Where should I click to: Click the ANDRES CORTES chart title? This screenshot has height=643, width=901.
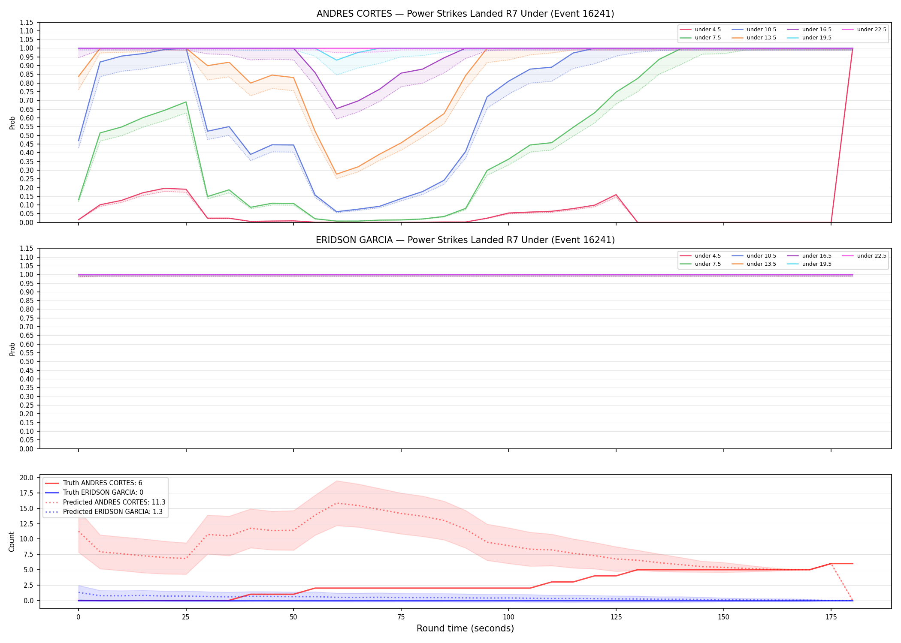point(465,14)
